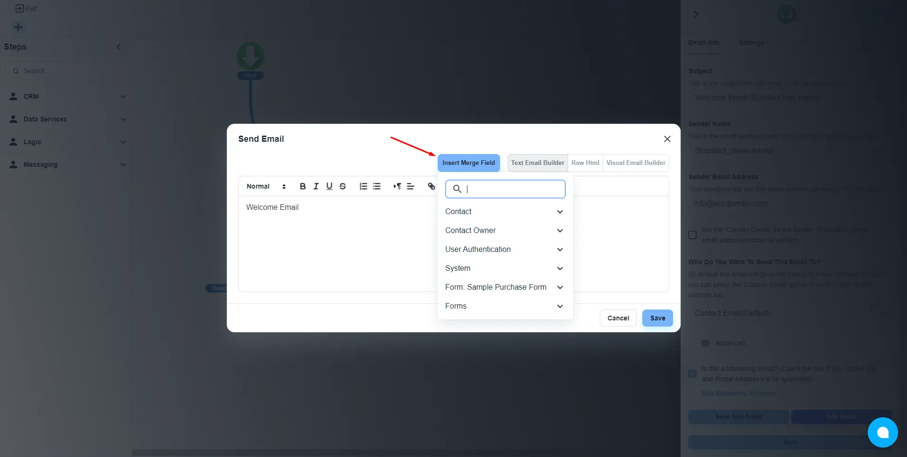The image size is (907, 457).
Task: Open the blue chat bubble widget
Action: [882, 432]
